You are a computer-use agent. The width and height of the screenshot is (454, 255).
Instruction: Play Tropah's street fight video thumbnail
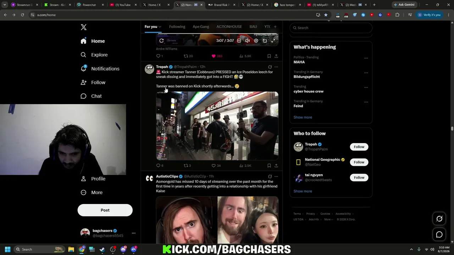pyautogui.click(x=217, y=126)
